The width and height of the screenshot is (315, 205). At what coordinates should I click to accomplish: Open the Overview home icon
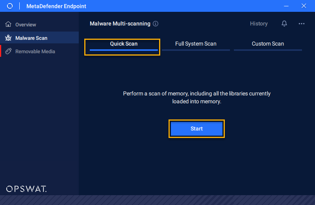8,24
